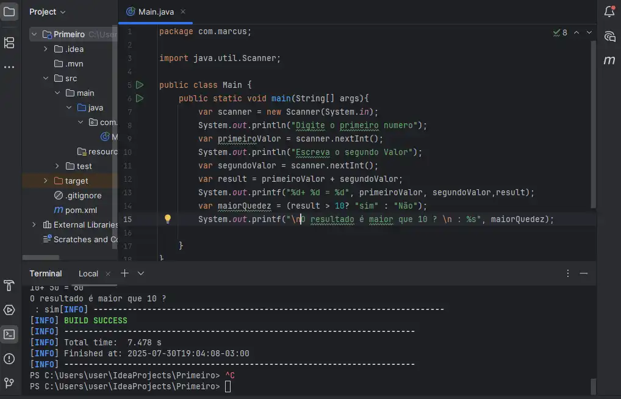Expand External Libraries node
Viewport: 621px width, 399px height.
point(34,225)
